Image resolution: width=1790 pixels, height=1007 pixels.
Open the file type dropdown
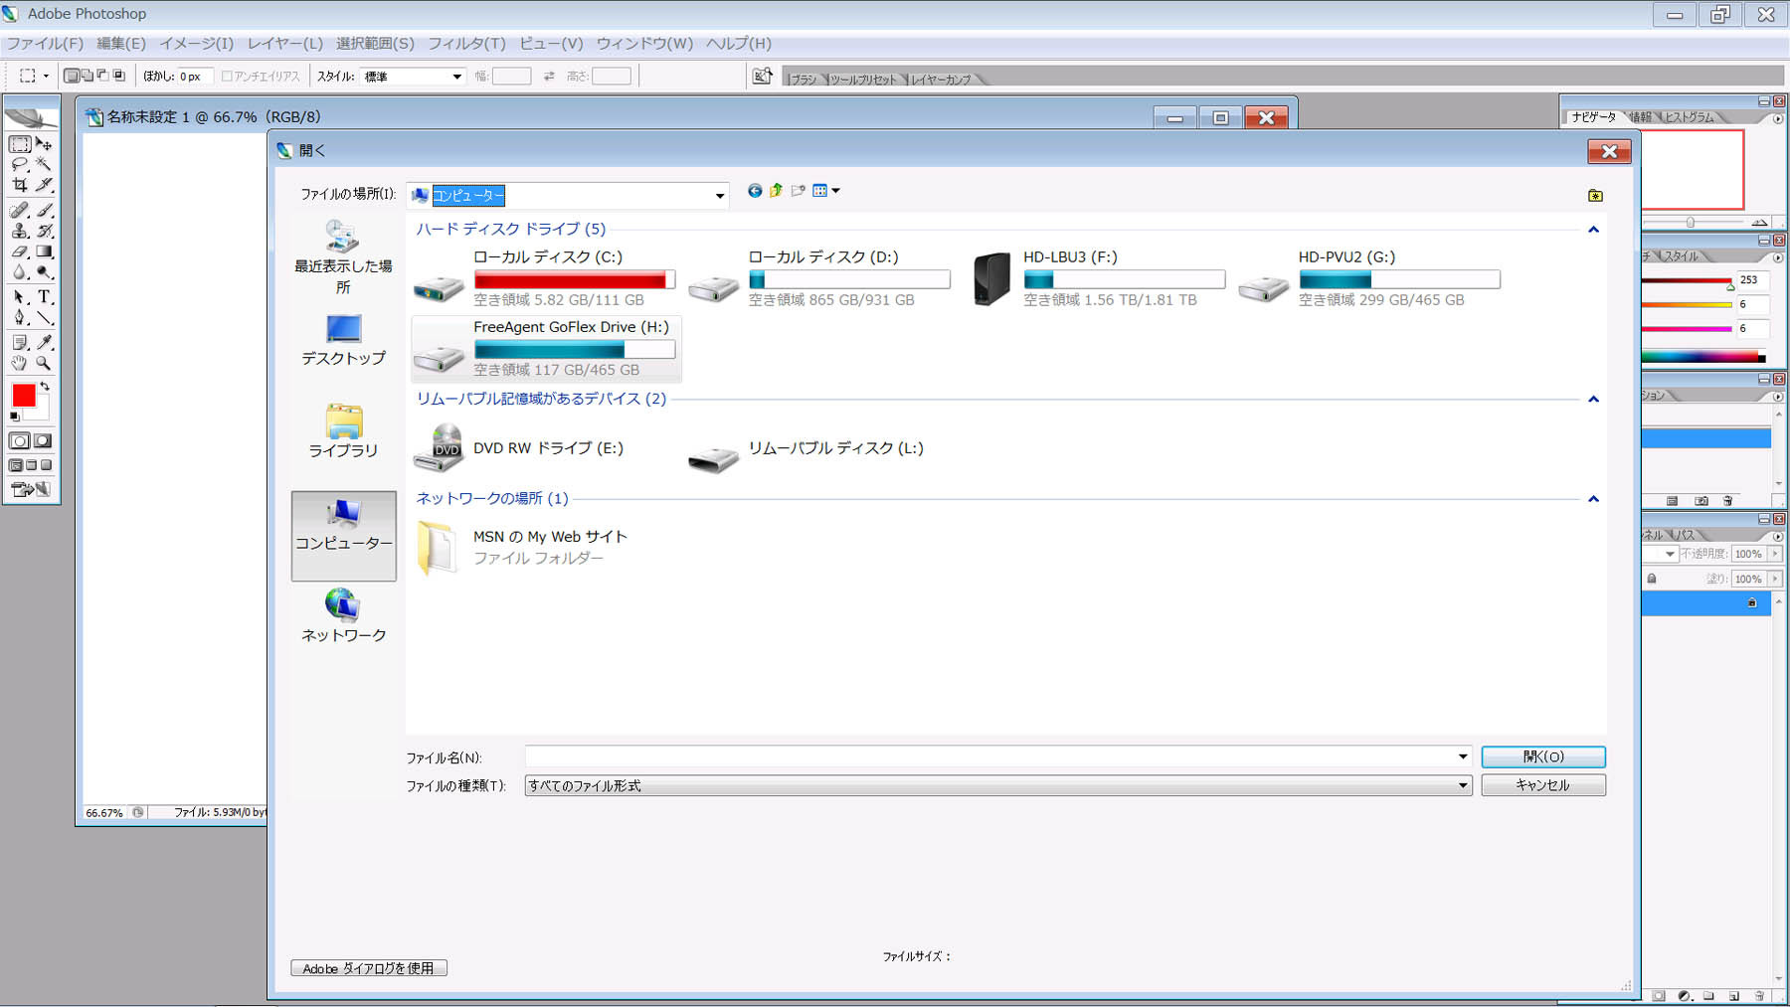1462,785
